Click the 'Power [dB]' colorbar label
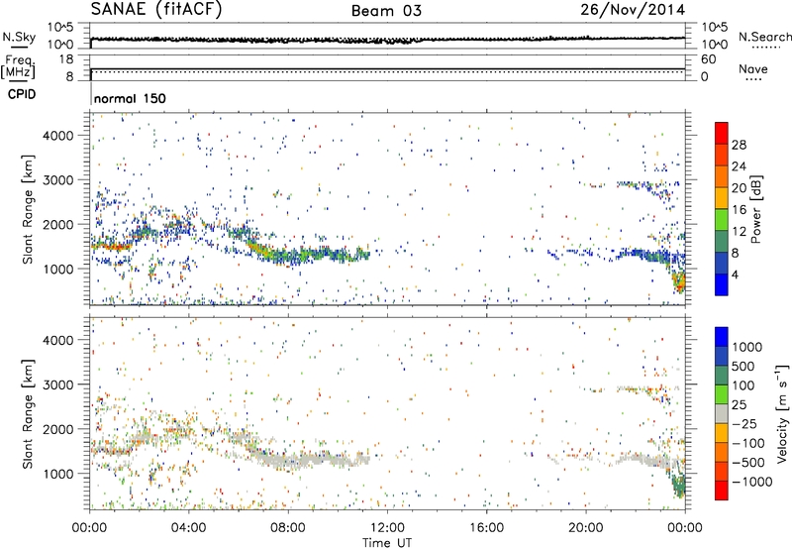This screenshot has height=549, width=792. click(756, 209)
